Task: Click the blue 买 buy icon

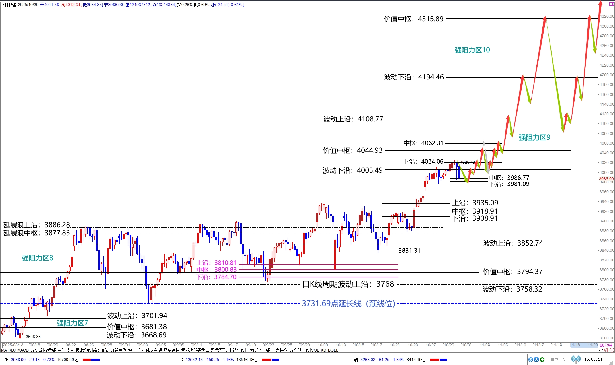Action: [536, 360]
